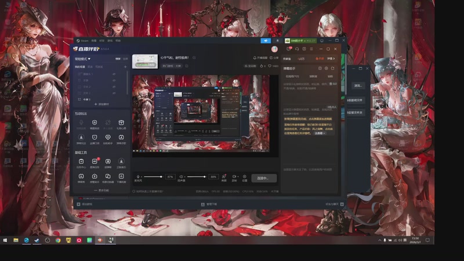This screenshot has height=261, width=464.
Task: Open the 详情 details chevron link
Action: point(331,59)
